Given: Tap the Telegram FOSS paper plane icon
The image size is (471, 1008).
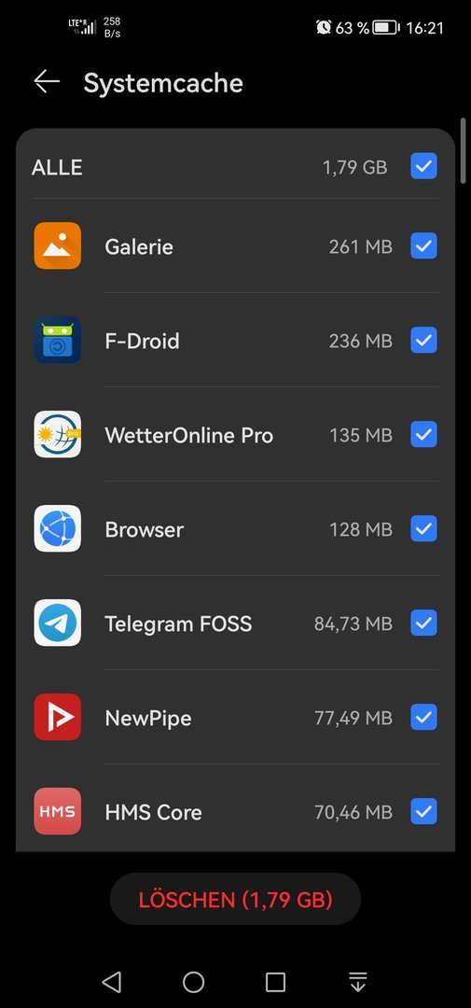Looking at the screenshot, I should coord(58,623).
